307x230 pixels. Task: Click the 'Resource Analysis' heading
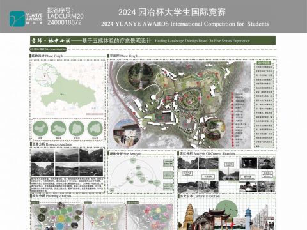(51, 144)
